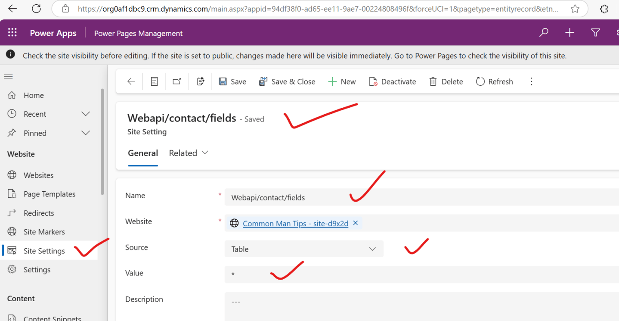Click the sidebar vertical scrollbar
The image size is (619, 321).
pyautogui.click(x=102, y=141)
